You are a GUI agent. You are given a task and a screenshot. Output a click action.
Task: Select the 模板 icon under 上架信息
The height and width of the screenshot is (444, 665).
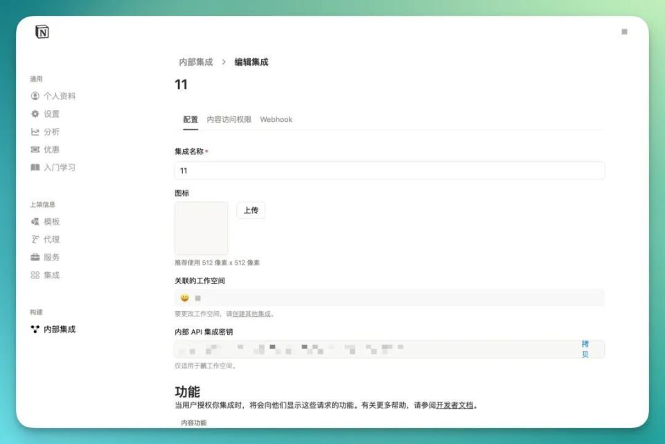[x=35, y=222]
